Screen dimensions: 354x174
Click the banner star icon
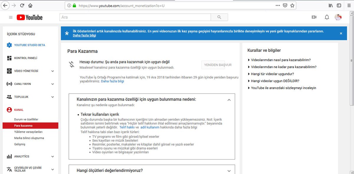click(67, 33)
